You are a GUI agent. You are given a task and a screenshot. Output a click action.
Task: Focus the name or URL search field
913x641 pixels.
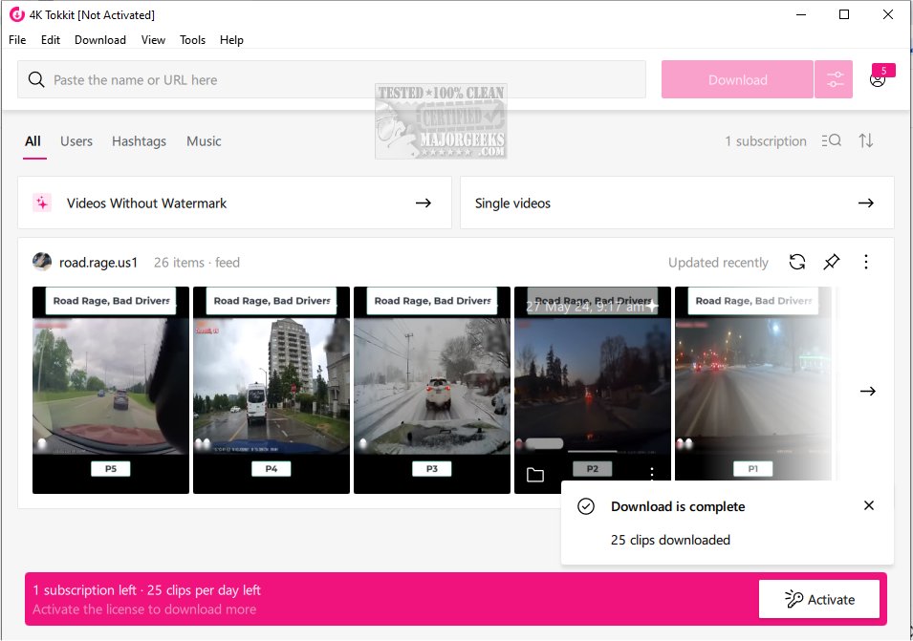pos(332,79)
